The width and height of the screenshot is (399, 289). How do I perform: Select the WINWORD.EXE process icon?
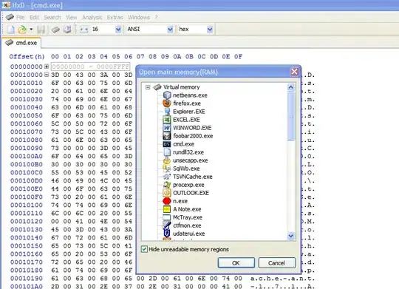tap(167, 128)
